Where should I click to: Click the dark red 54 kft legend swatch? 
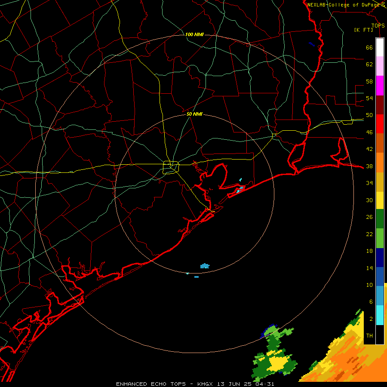[380, 104]
